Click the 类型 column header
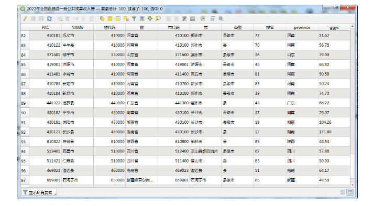Screen dimensions: 374x206 [x=238, y=27]
